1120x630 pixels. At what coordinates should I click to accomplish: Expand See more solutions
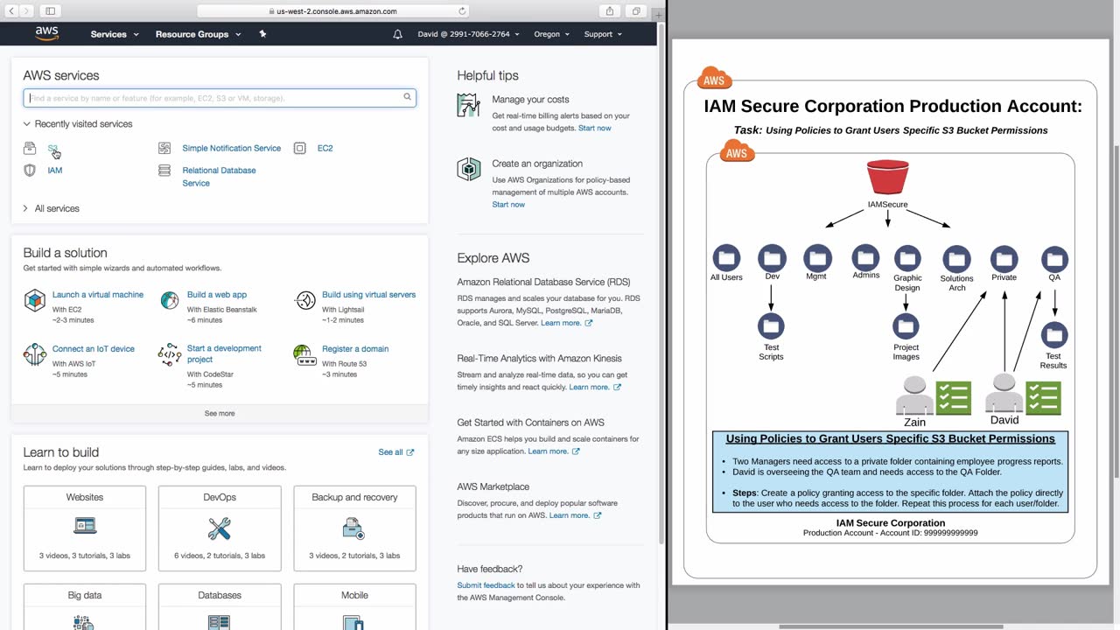click(x=220, y=413)
